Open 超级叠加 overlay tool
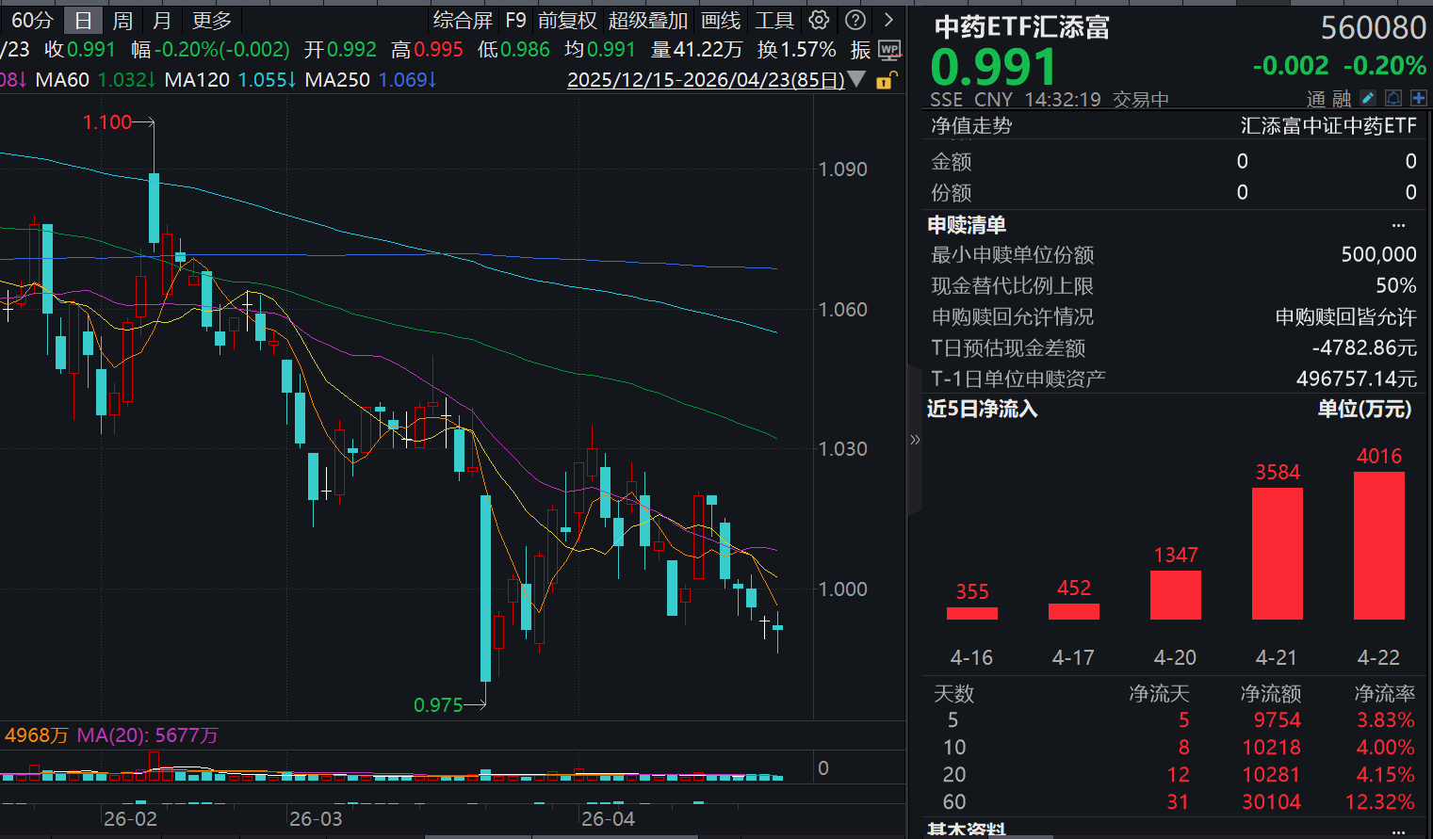Viewport: 1433px width, 839px height. point(648,20)
